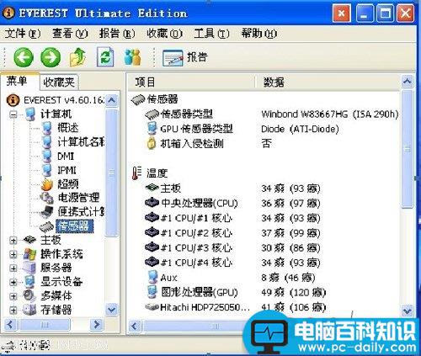Go up one level with folder arrow icon
The image size is (421, 356).
coord(77,57)
